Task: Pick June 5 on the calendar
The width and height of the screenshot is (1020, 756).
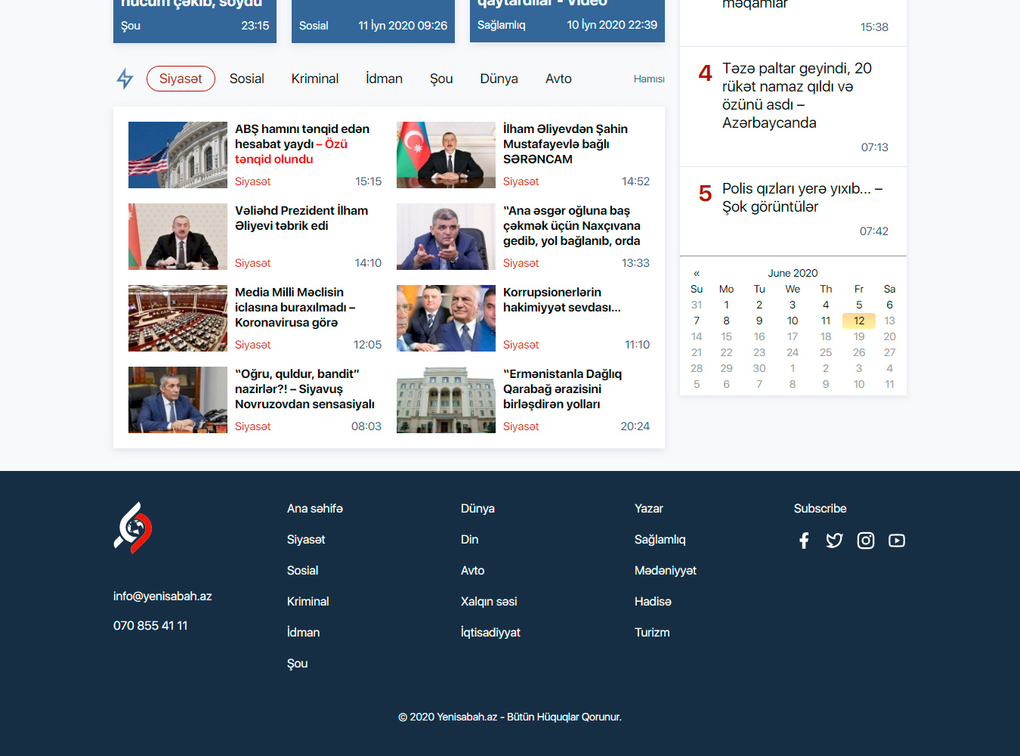Action: [859, 305]
